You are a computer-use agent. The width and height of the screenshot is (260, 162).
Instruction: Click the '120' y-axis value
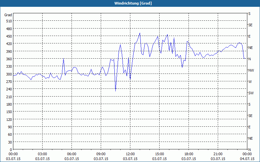[9, 120]
